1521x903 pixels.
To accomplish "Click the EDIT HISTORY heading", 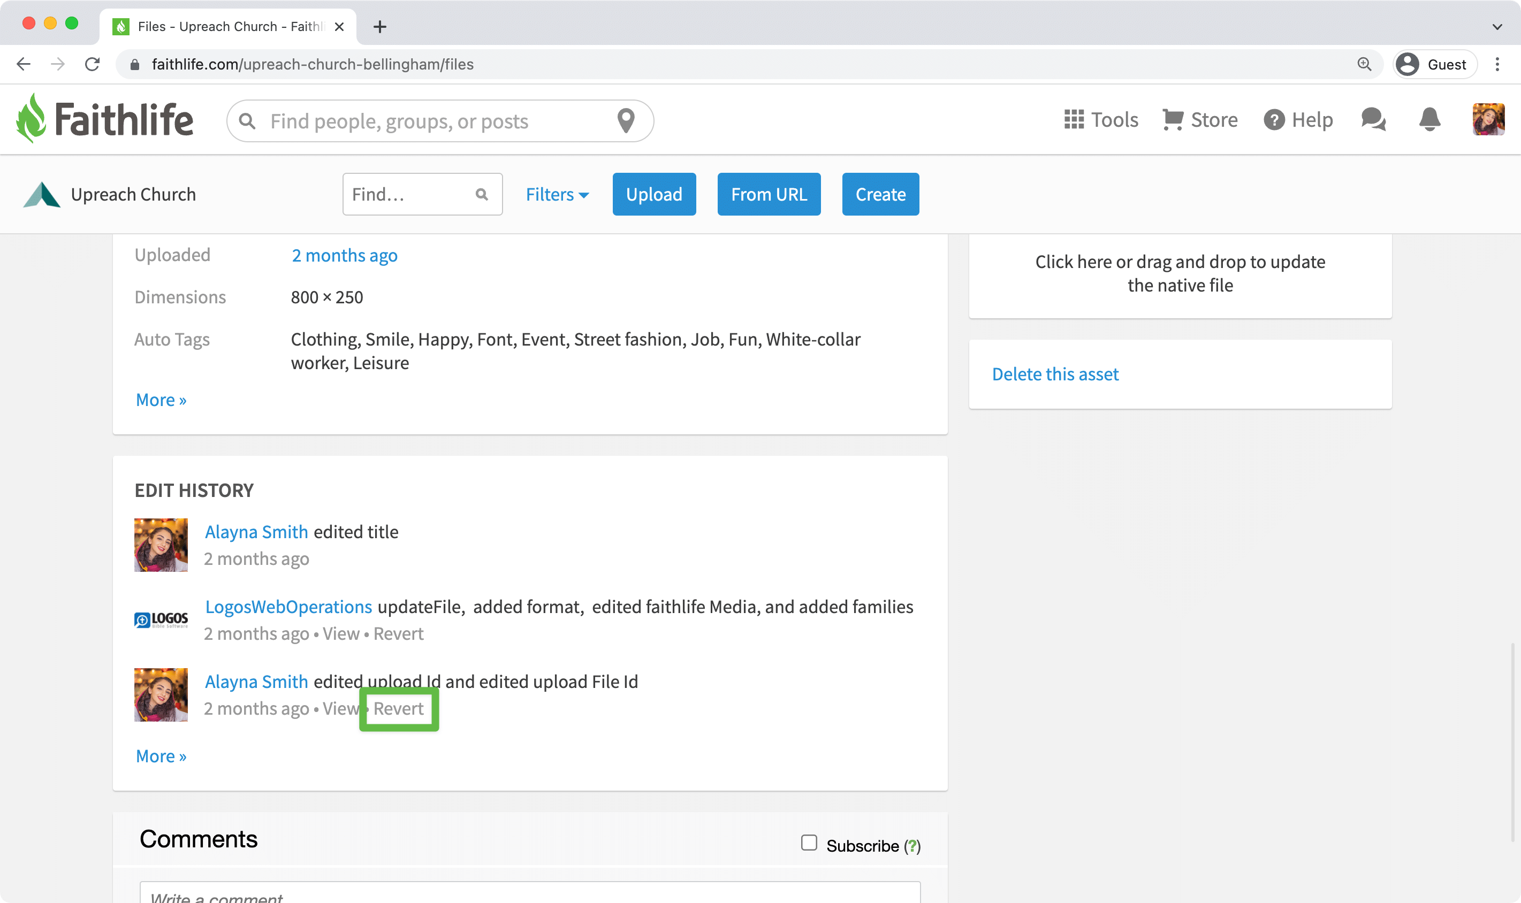I will [194, 491].
